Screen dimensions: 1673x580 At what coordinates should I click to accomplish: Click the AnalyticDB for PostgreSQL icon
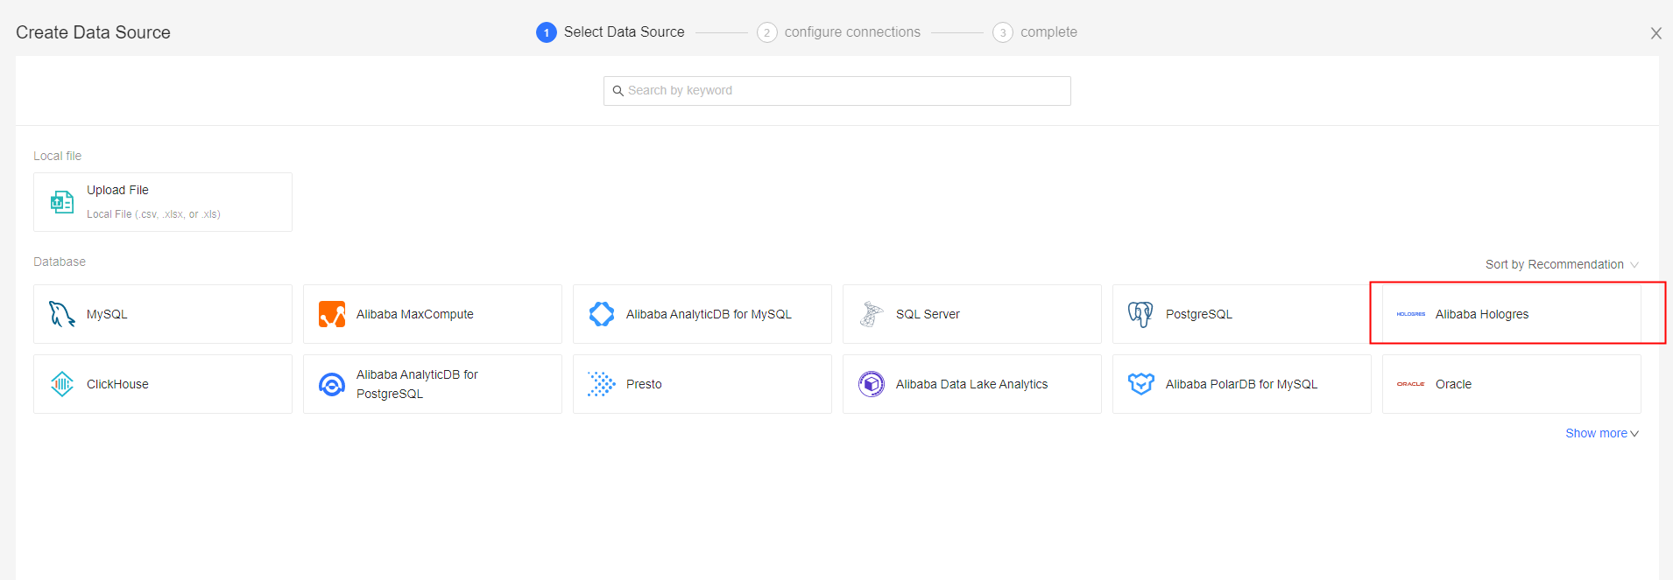point(332,384)
